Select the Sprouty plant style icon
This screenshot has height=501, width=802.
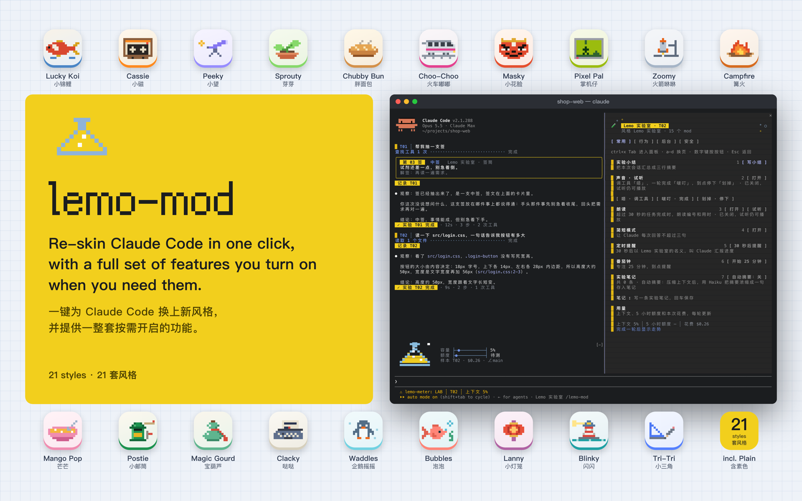[288, 48]
